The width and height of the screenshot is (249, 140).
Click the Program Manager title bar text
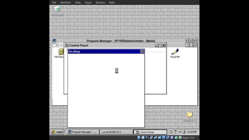(121, 41)
